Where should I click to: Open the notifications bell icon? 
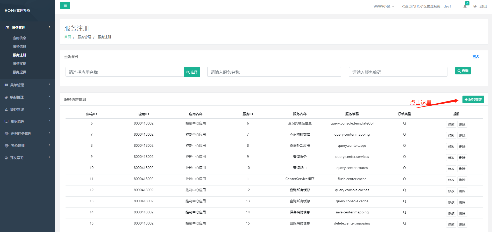[465, 6]
